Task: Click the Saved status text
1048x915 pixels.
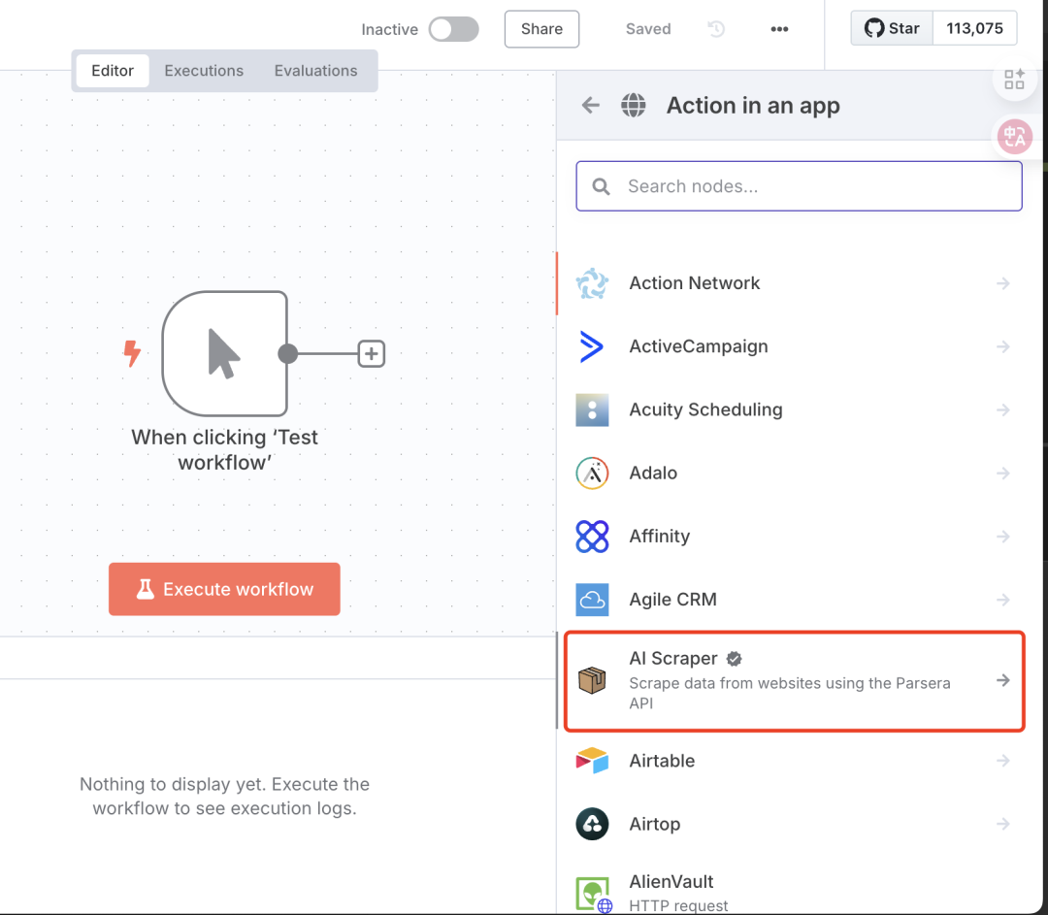Action: pos(647,29)
